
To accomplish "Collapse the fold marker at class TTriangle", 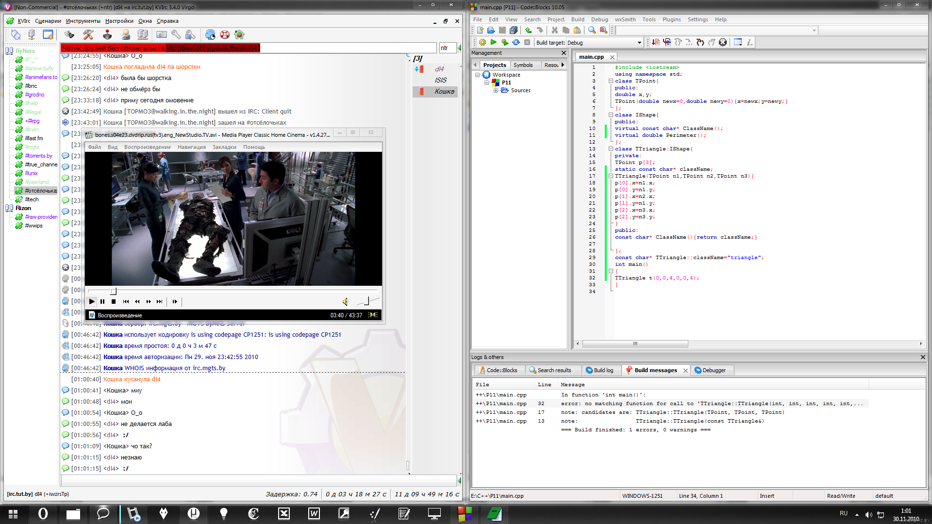I will pyautogui.click(x=611, y=149).
